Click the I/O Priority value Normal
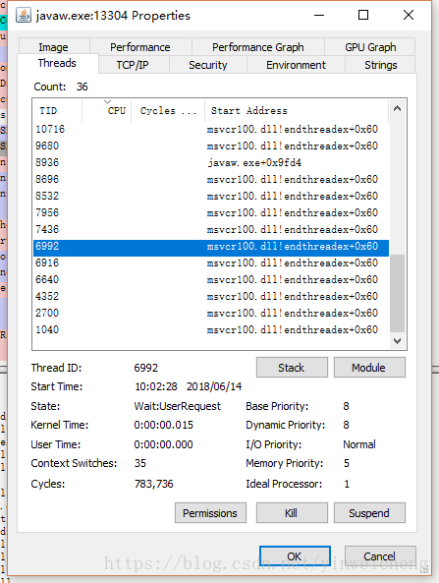 click(x=359, y=444)
